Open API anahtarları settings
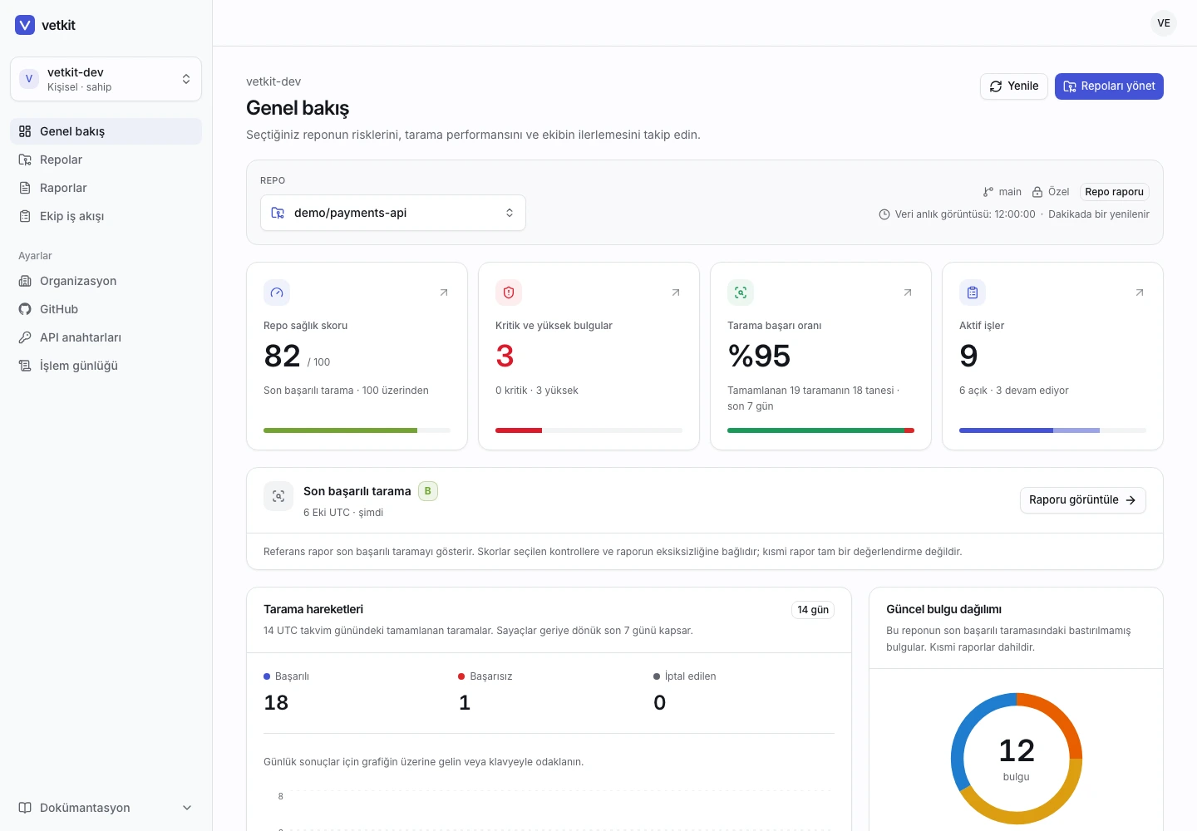Screen dimensions: 1197x831 [x=106, y=337]
